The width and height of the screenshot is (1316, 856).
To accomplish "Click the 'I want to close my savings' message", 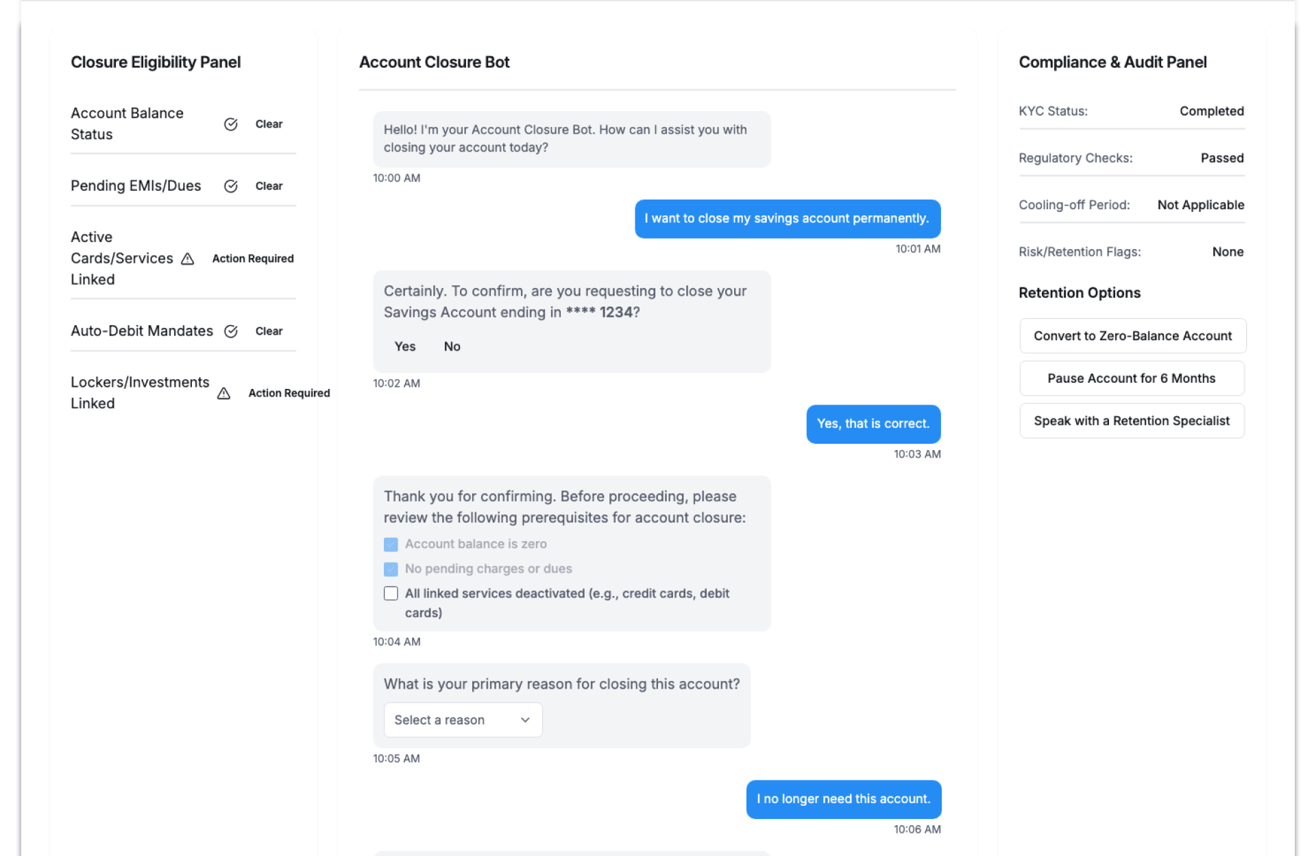I will 787,219.
